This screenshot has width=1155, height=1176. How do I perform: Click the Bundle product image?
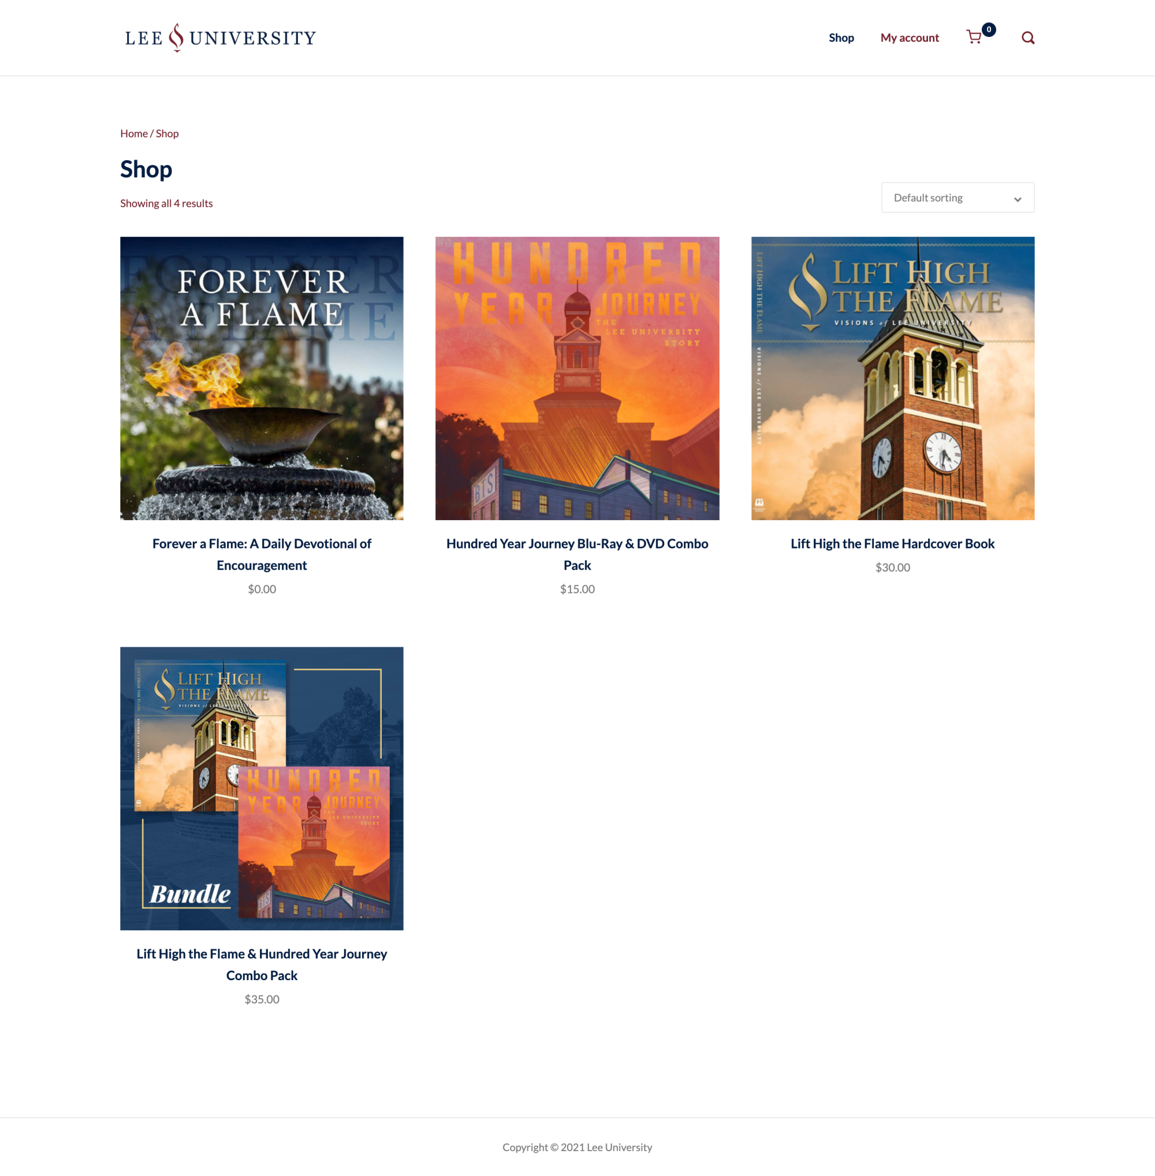click(262, 788)
